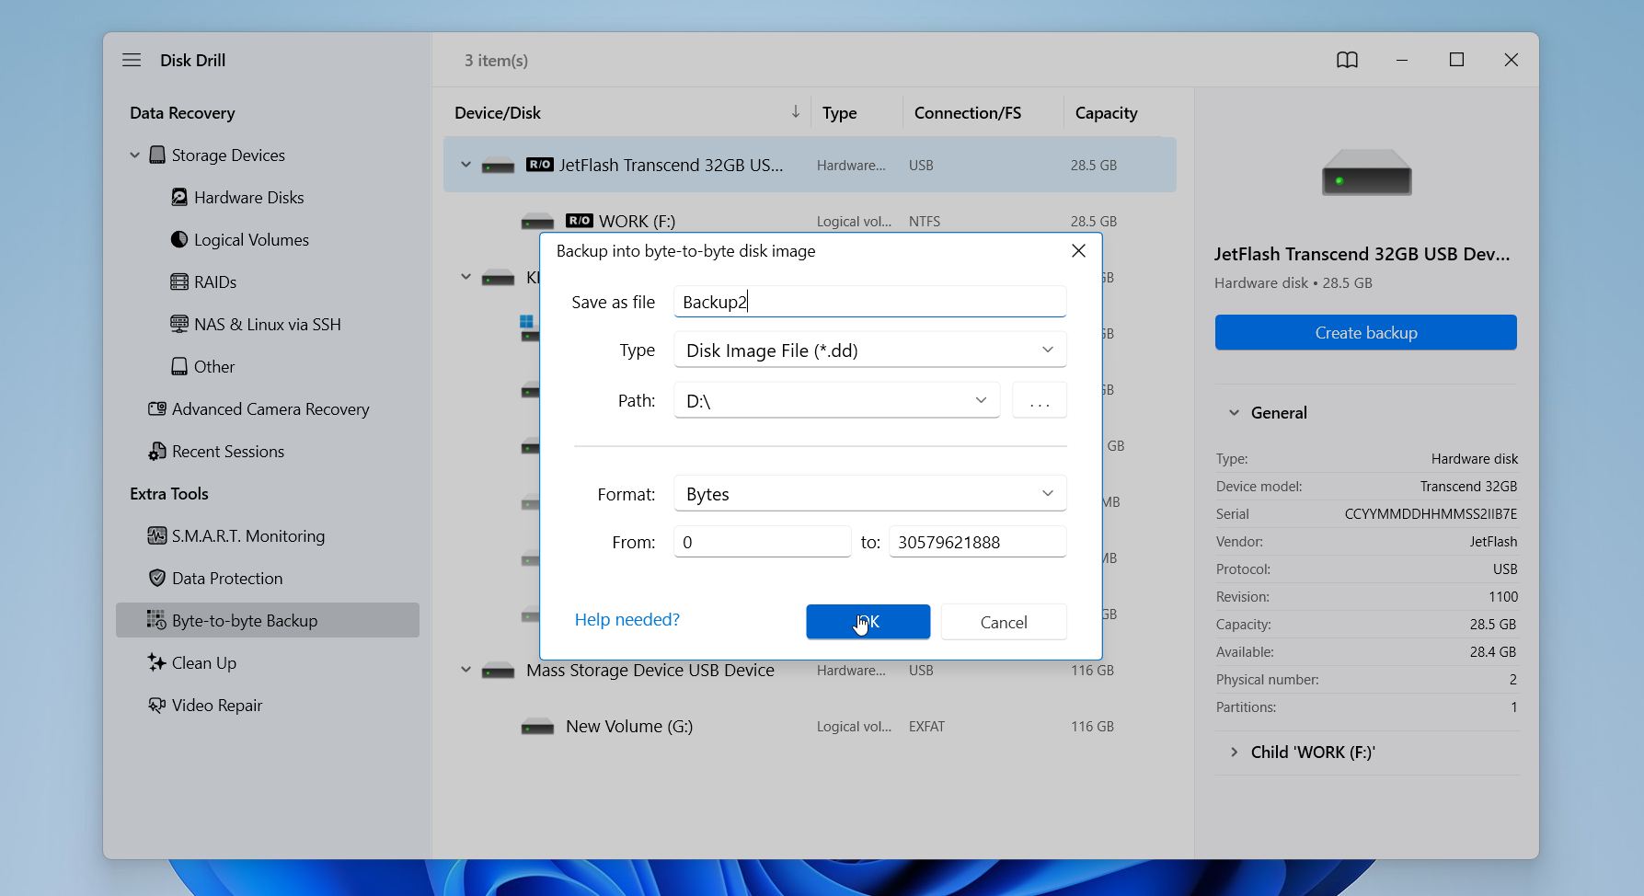
Task: Click the Data Protection shield icon
Action: 157,578
